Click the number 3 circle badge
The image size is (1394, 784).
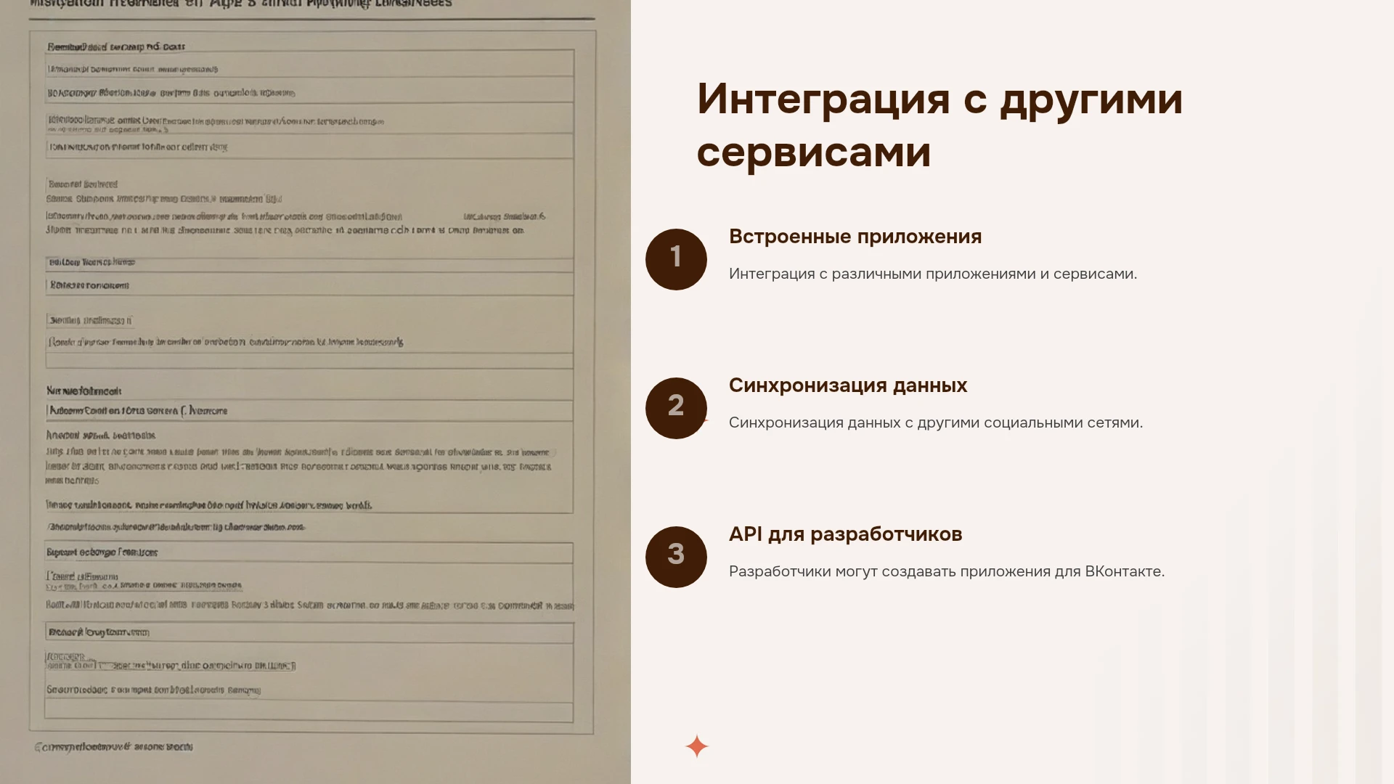pyautogui.click(x=676, y=557)
